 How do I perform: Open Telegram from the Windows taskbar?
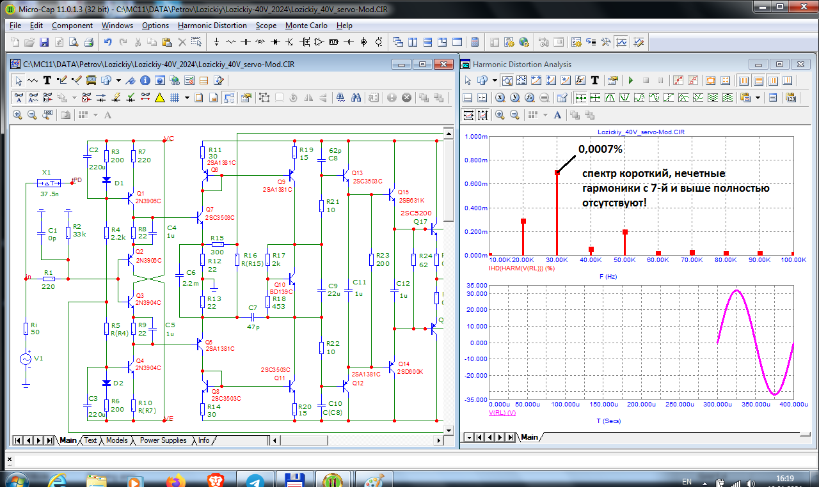click(256, 480)
